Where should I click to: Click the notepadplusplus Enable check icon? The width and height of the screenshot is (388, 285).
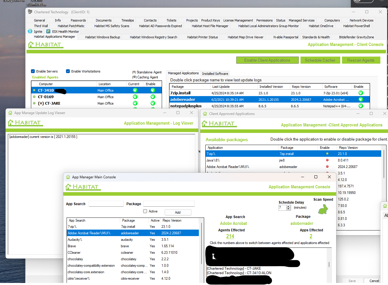click(361, 106)
